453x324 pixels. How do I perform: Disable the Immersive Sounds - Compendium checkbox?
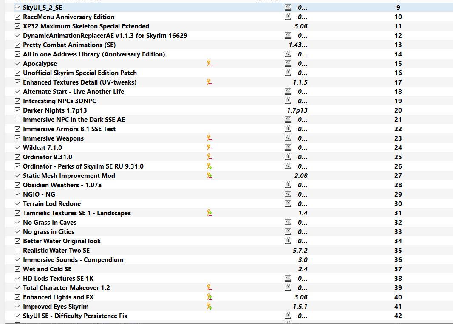[17, 259]
